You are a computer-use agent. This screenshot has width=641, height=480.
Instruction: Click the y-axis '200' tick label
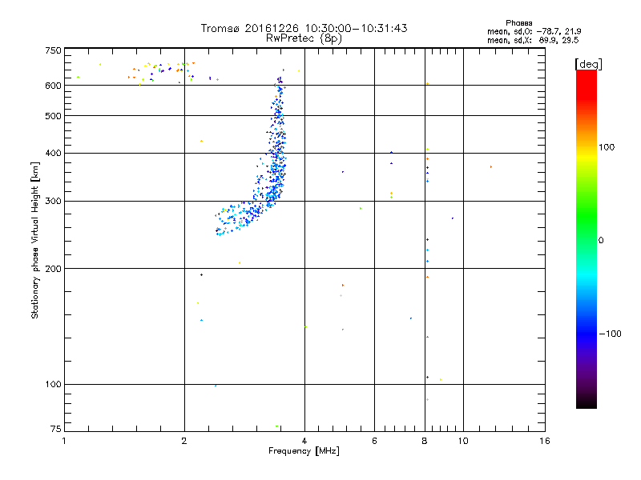[53, 269]
